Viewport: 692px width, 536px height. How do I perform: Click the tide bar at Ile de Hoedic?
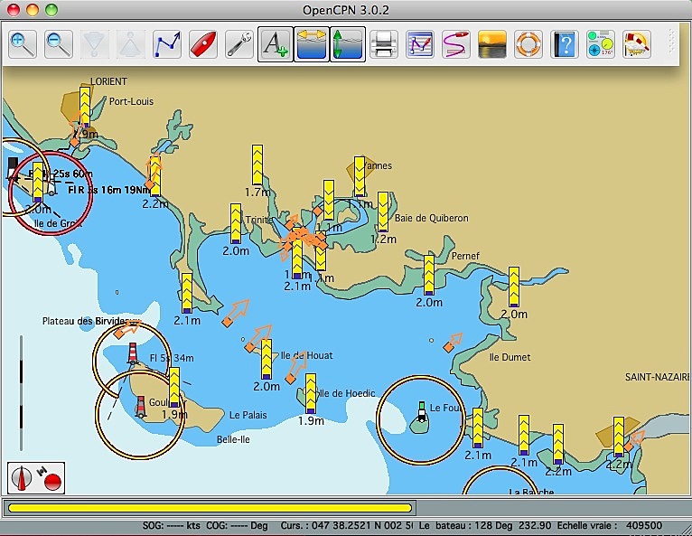311,394
